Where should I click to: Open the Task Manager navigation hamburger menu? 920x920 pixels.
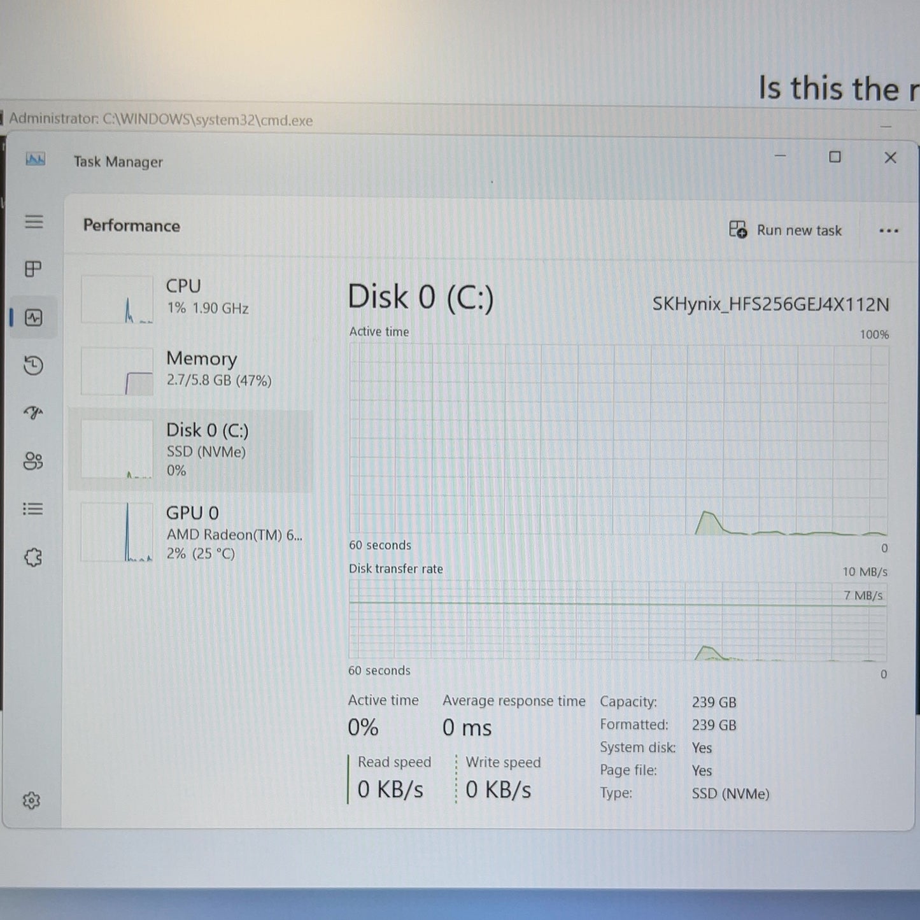pyautogui.click(x=34, y=222)
